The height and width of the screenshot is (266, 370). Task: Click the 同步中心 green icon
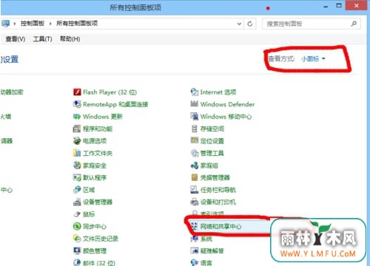pyautogui.click(x=77, y=226)
